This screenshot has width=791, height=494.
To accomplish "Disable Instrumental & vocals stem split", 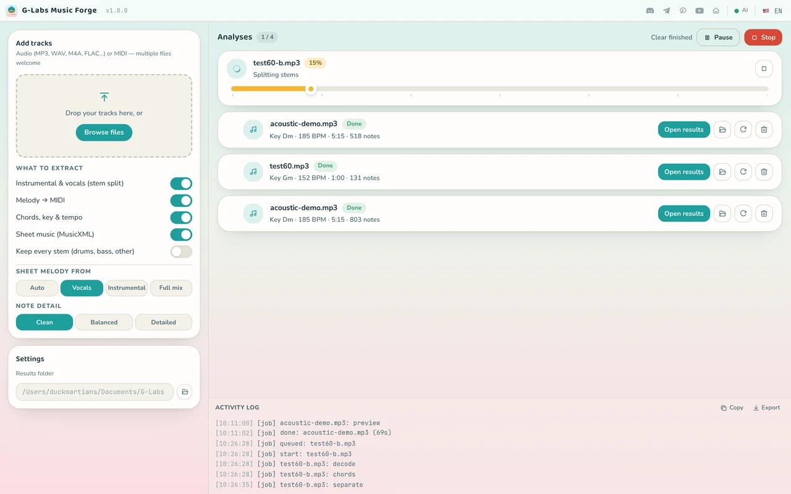I will 181,183.
